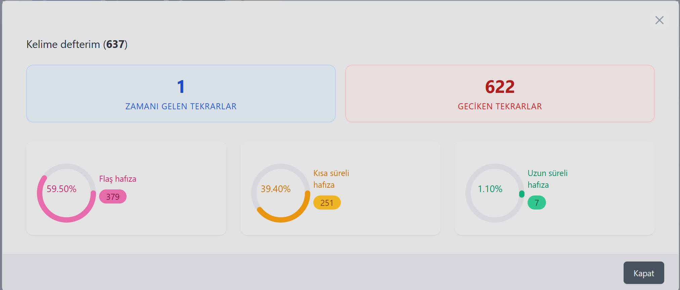This screenshot has width=680, height=290.
Task: Click the Flaş hafıza label text
Action: [x=118, y=179]
